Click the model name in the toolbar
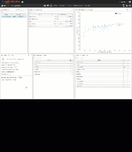132x152 pixels. click(x=16, y=5)
